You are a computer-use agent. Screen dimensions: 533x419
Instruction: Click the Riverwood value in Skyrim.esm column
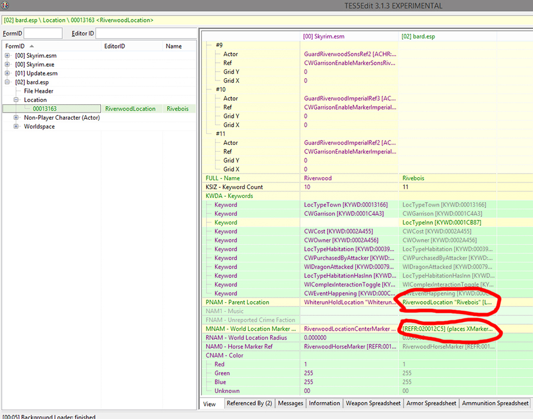318,178
